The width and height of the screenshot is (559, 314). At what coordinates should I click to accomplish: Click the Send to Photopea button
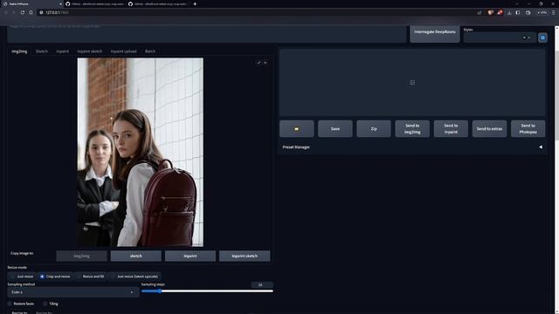coord(528,129)
